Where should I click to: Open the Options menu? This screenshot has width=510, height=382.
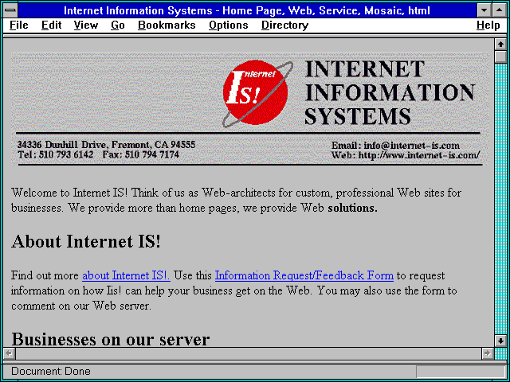229,25
